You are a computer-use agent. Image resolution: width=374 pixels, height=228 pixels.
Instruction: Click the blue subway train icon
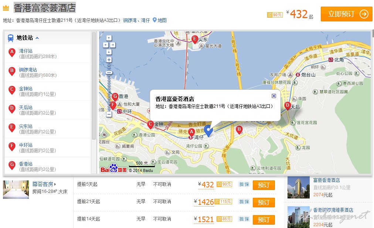10,38
